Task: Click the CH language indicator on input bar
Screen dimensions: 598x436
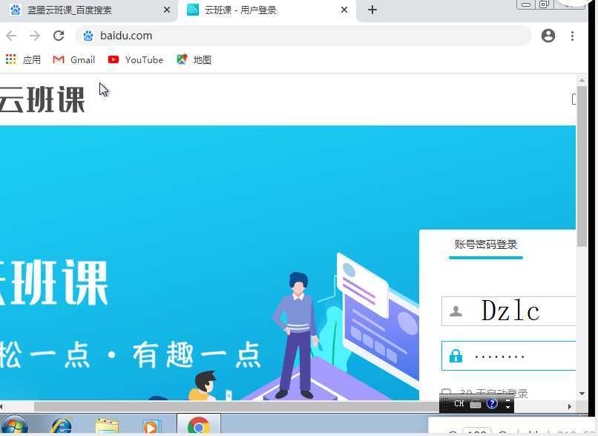Action: [x=459, y=403]
